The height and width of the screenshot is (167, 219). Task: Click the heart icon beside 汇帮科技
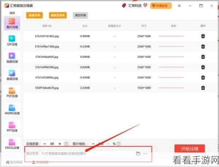(x=145, y=5)
